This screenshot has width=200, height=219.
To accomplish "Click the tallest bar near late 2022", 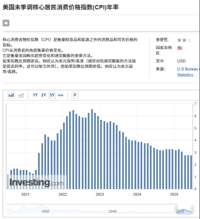I will click(92, 149).
